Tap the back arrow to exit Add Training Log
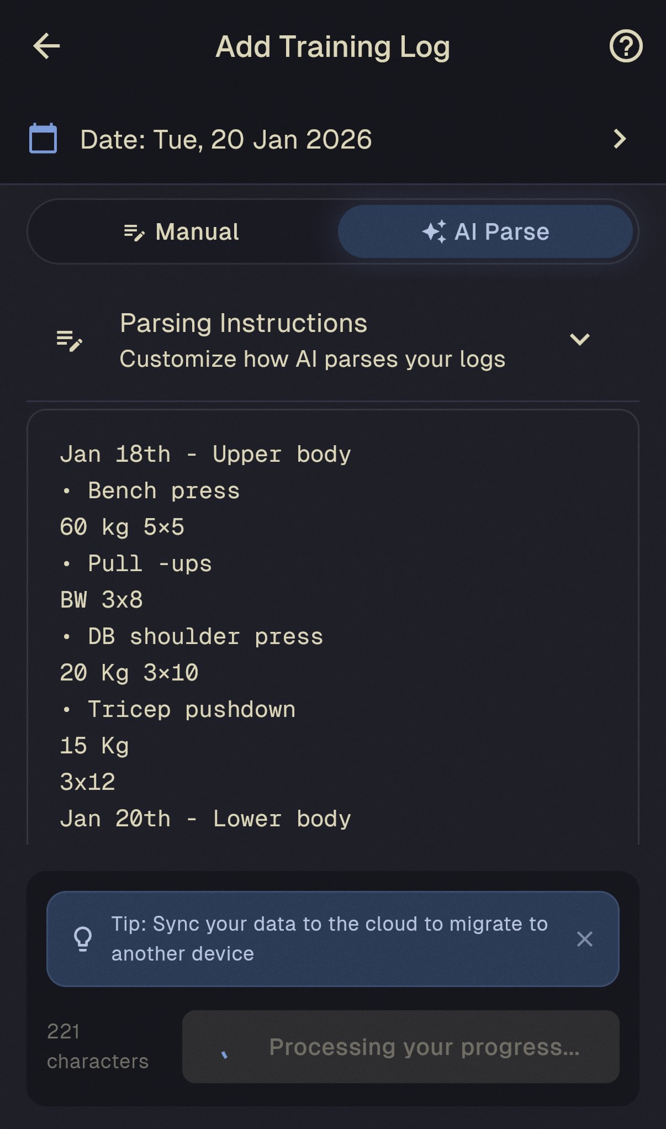The height and width of the screenshot is (1129, 666). click(47, 46)
